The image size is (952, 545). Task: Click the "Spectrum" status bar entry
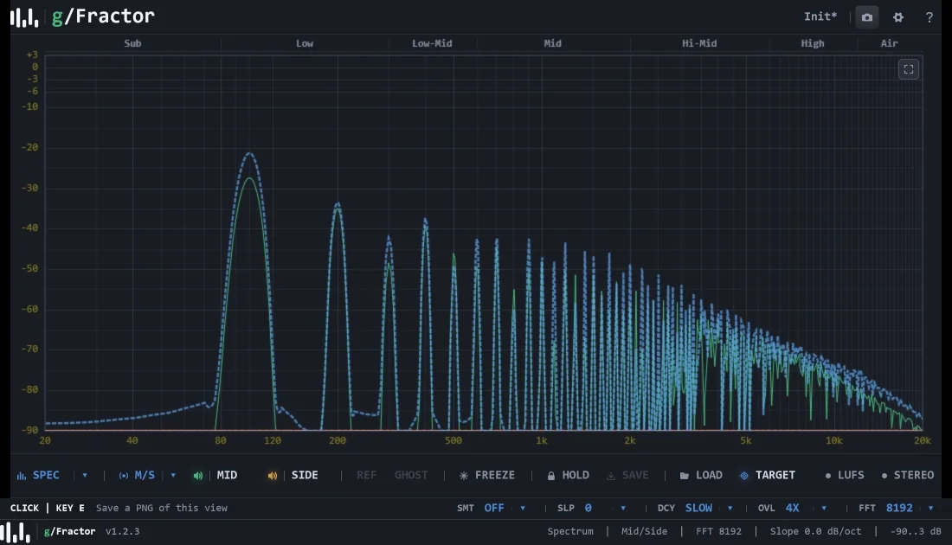570,531
